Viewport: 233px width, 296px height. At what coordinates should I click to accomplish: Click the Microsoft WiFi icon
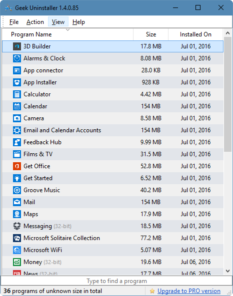tap(17, 250)
